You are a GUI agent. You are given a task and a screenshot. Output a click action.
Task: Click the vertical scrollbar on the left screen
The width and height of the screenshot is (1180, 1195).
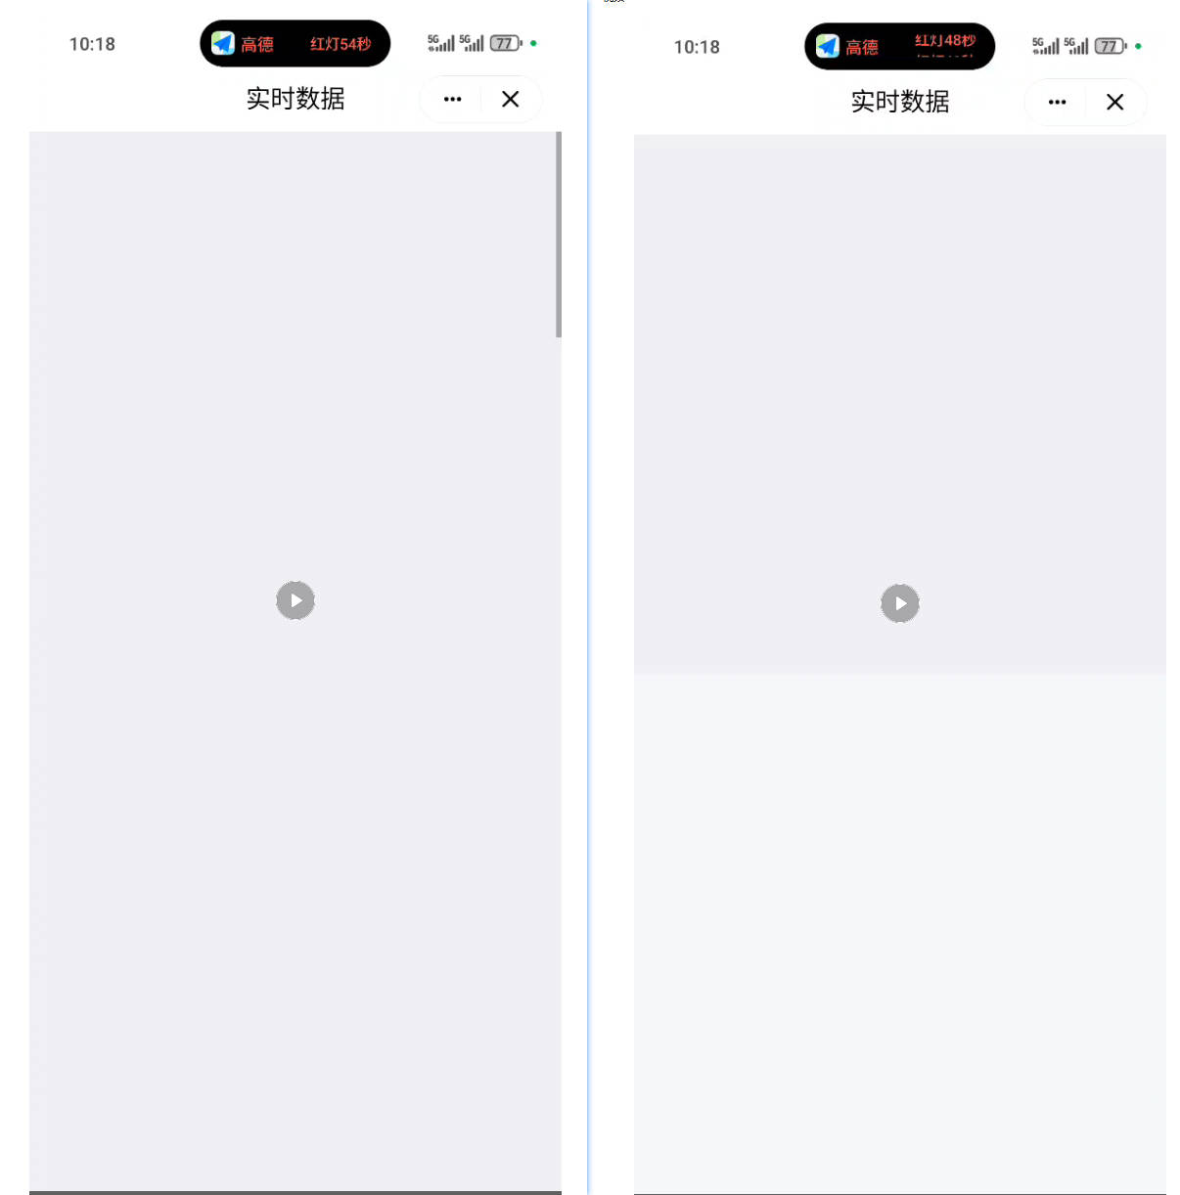(x=559, y=235)
